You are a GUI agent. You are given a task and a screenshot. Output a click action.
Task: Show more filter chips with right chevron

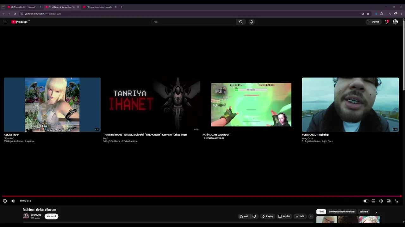[376, 212]
